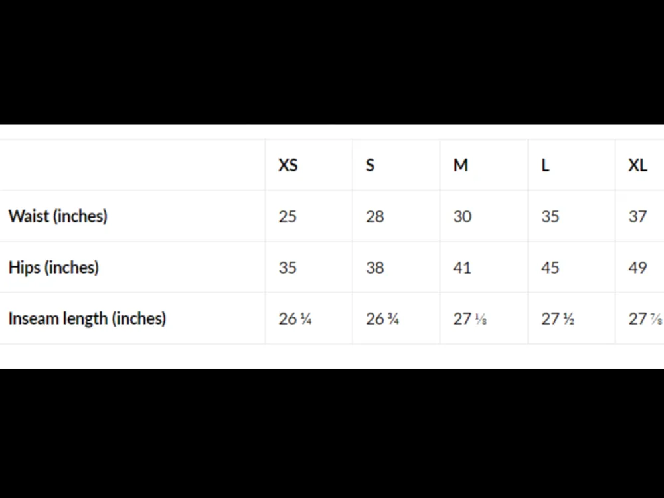
Task: Select the Inseam length (inches) label
Action: [x=87, y=319]
